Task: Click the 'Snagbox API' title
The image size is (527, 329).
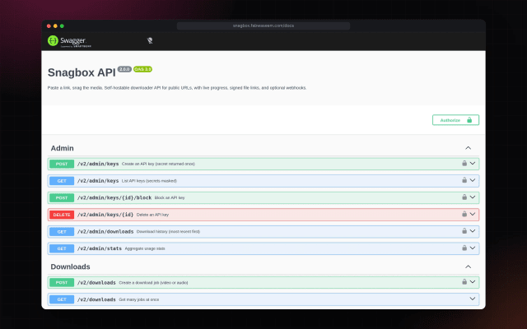Action: (82, 72)
